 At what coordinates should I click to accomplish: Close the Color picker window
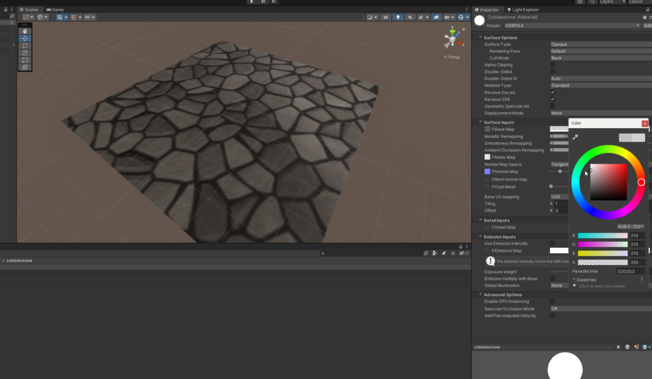[x=644, y=123]
